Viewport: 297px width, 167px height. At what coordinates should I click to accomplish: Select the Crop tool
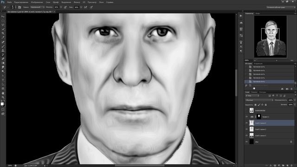point(3,33)
